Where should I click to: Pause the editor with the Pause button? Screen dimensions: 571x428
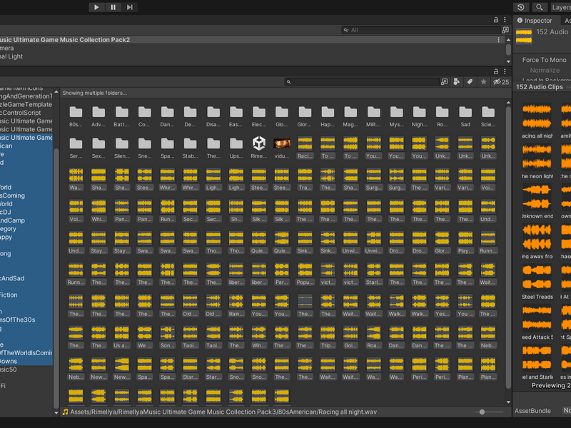[x=113, y=7]
